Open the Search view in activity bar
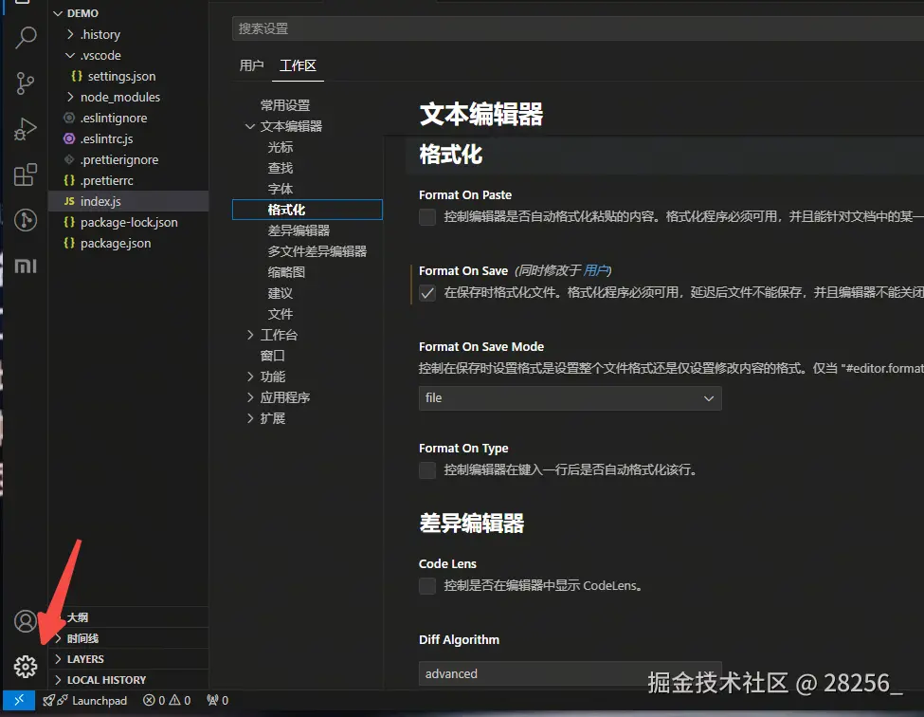Viewport: 924px width, 717px height. coord(26,38)
